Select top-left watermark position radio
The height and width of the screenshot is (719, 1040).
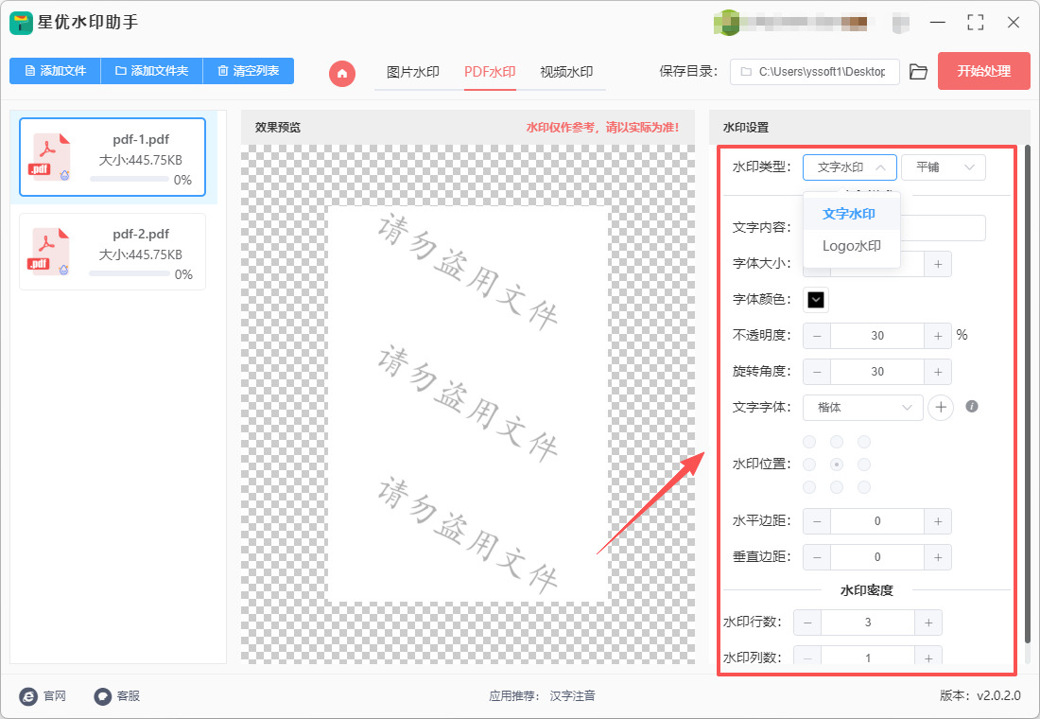pos(810,442)
